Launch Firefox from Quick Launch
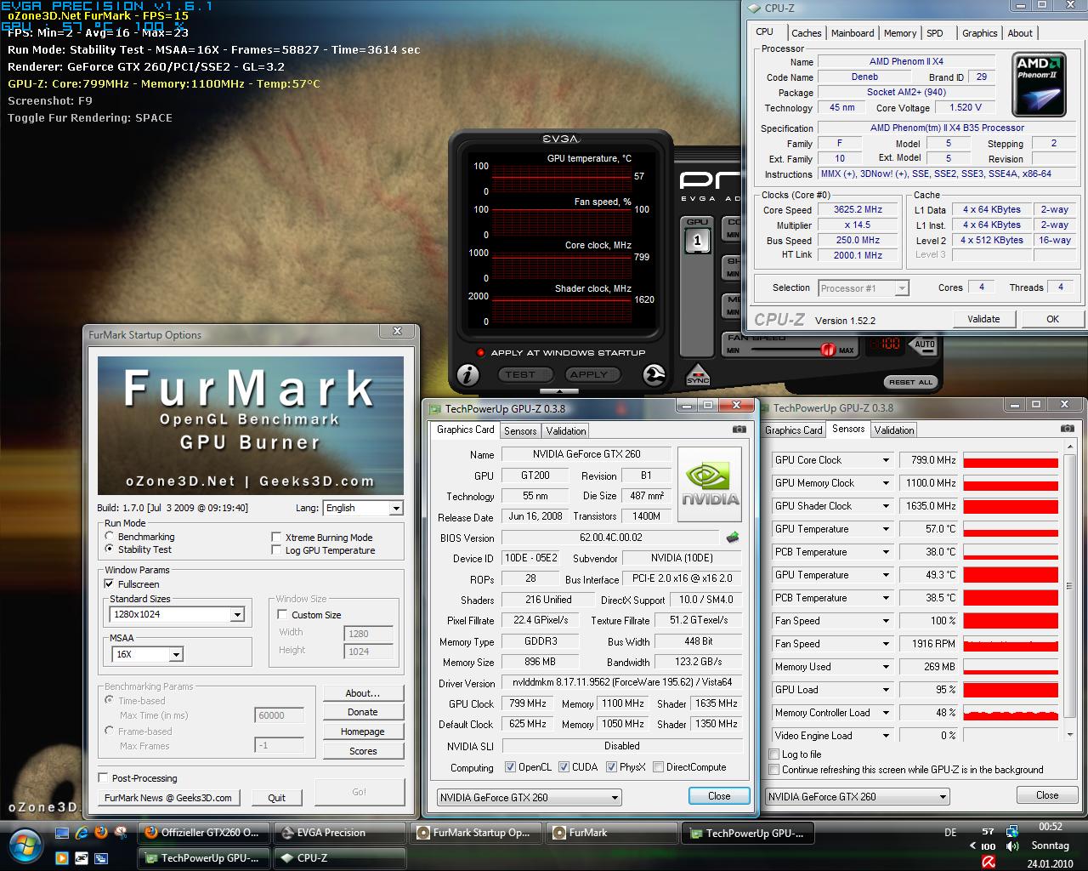The height and width of the screenshot is (871, 1088). click(x=101, y=833)
